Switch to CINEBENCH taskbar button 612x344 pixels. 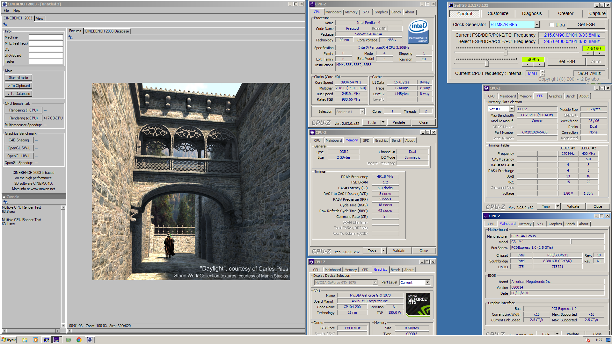90,340
